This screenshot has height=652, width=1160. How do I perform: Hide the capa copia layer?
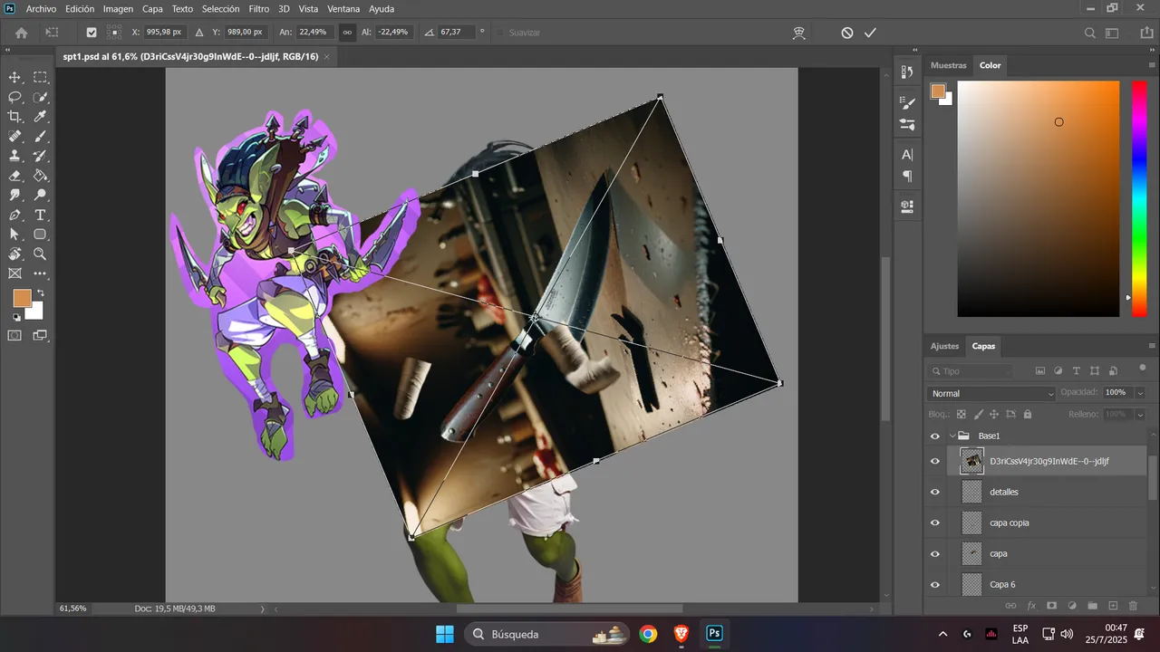coord(935,523)
